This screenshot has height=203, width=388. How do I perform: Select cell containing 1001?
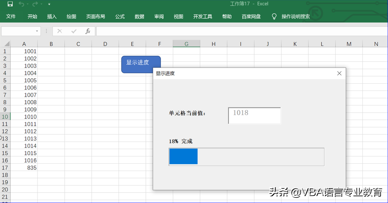24,51
